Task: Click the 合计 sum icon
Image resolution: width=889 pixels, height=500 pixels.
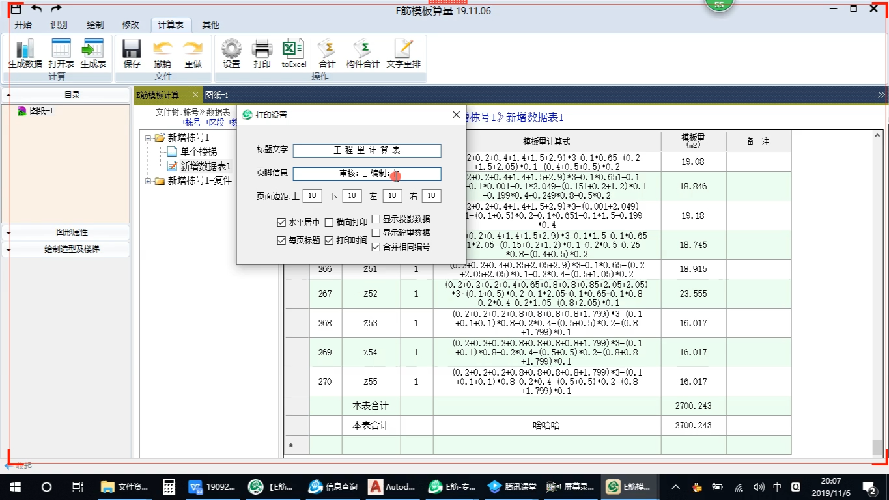Action: [x=327, y=53]
